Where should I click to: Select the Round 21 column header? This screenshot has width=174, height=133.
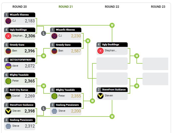[x=66, y=7]
